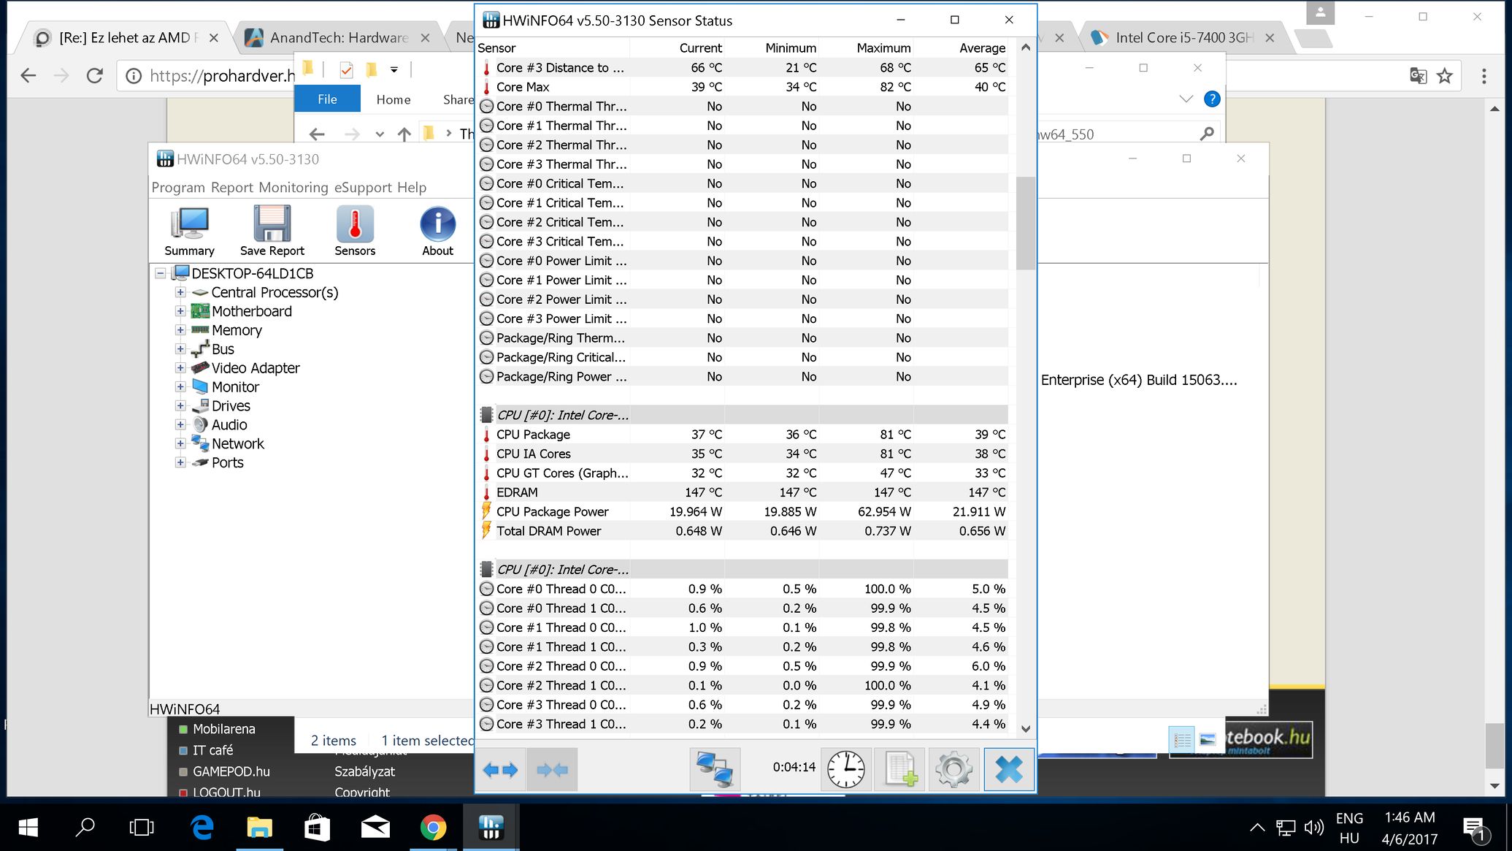Viewport: 1512px width, 851px height.
Task: Click the IT café link
Action: 213,750
